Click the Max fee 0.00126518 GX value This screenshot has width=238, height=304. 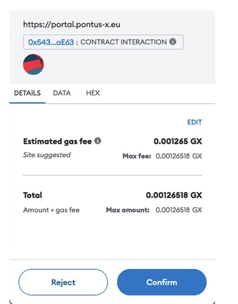179,156
